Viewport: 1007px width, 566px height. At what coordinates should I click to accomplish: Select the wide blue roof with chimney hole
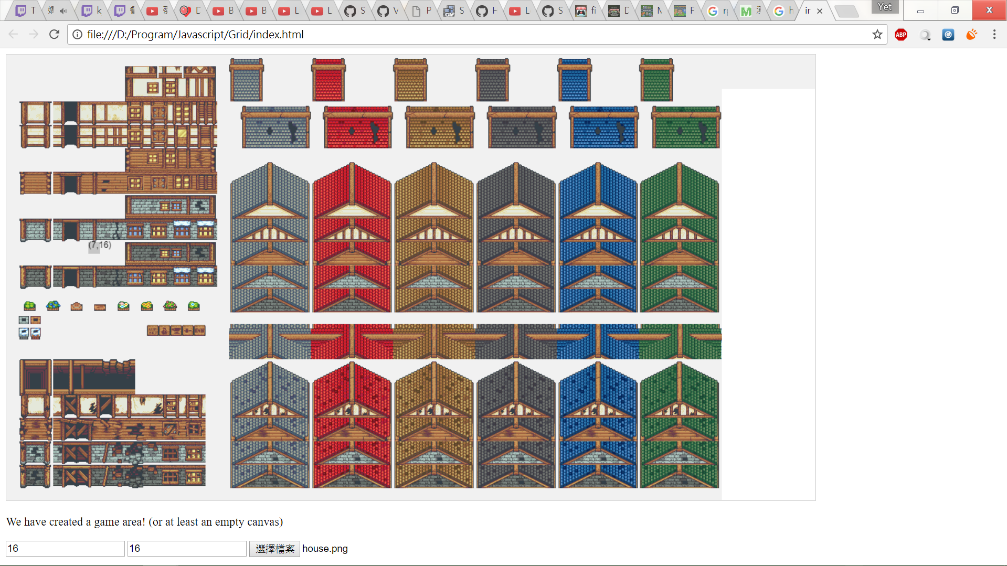[604, 127]
